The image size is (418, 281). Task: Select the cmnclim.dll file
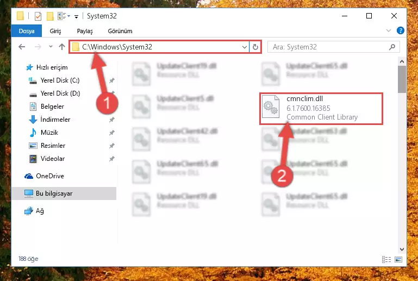pyautogui.click(x=321, y=108)
